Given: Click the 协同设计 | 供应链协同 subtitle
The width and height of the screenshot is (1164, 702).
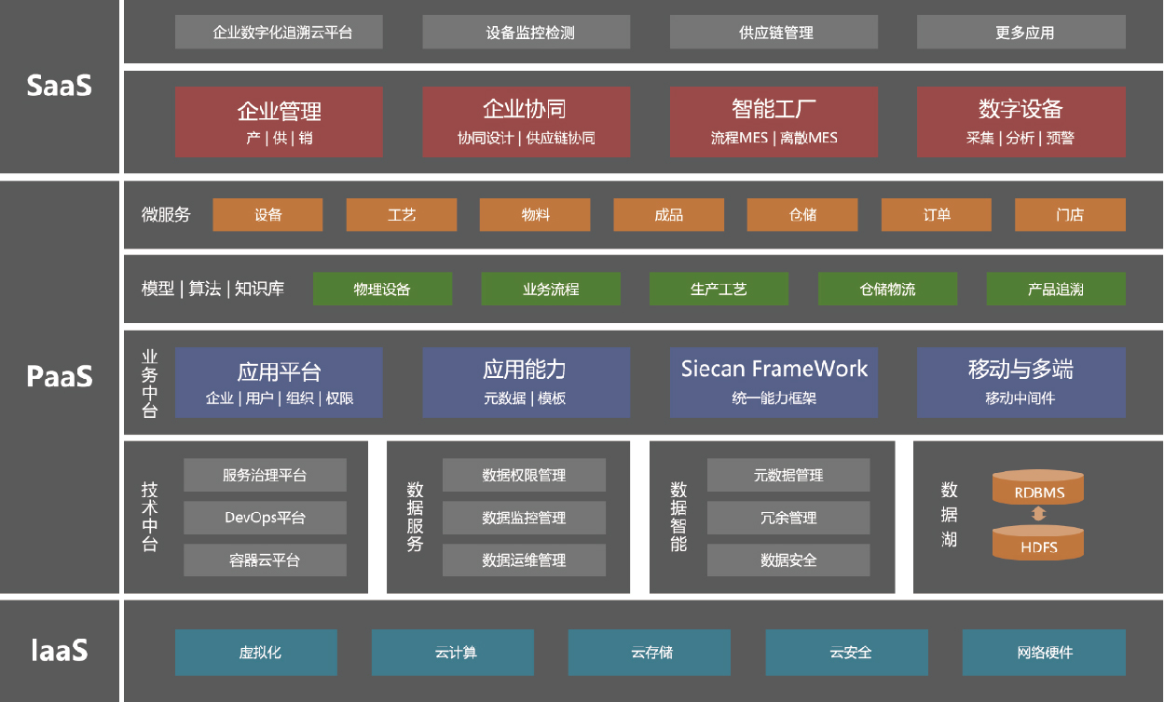Looking at the screenshot, I should click(526, 139).
